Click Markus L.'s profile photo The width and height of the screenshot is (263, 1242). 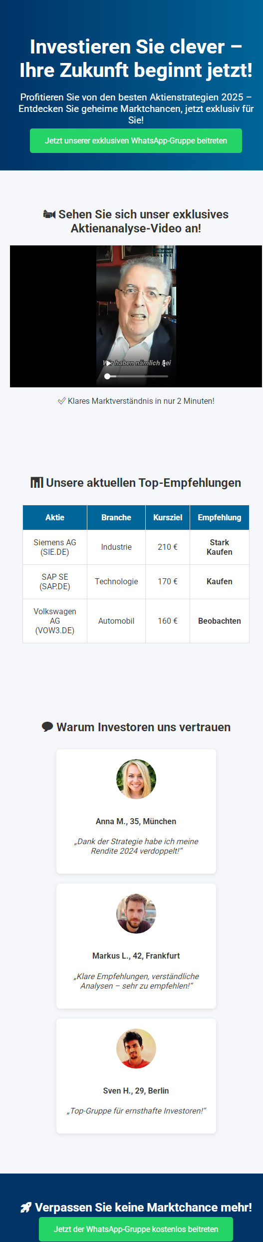click(136, 914)
